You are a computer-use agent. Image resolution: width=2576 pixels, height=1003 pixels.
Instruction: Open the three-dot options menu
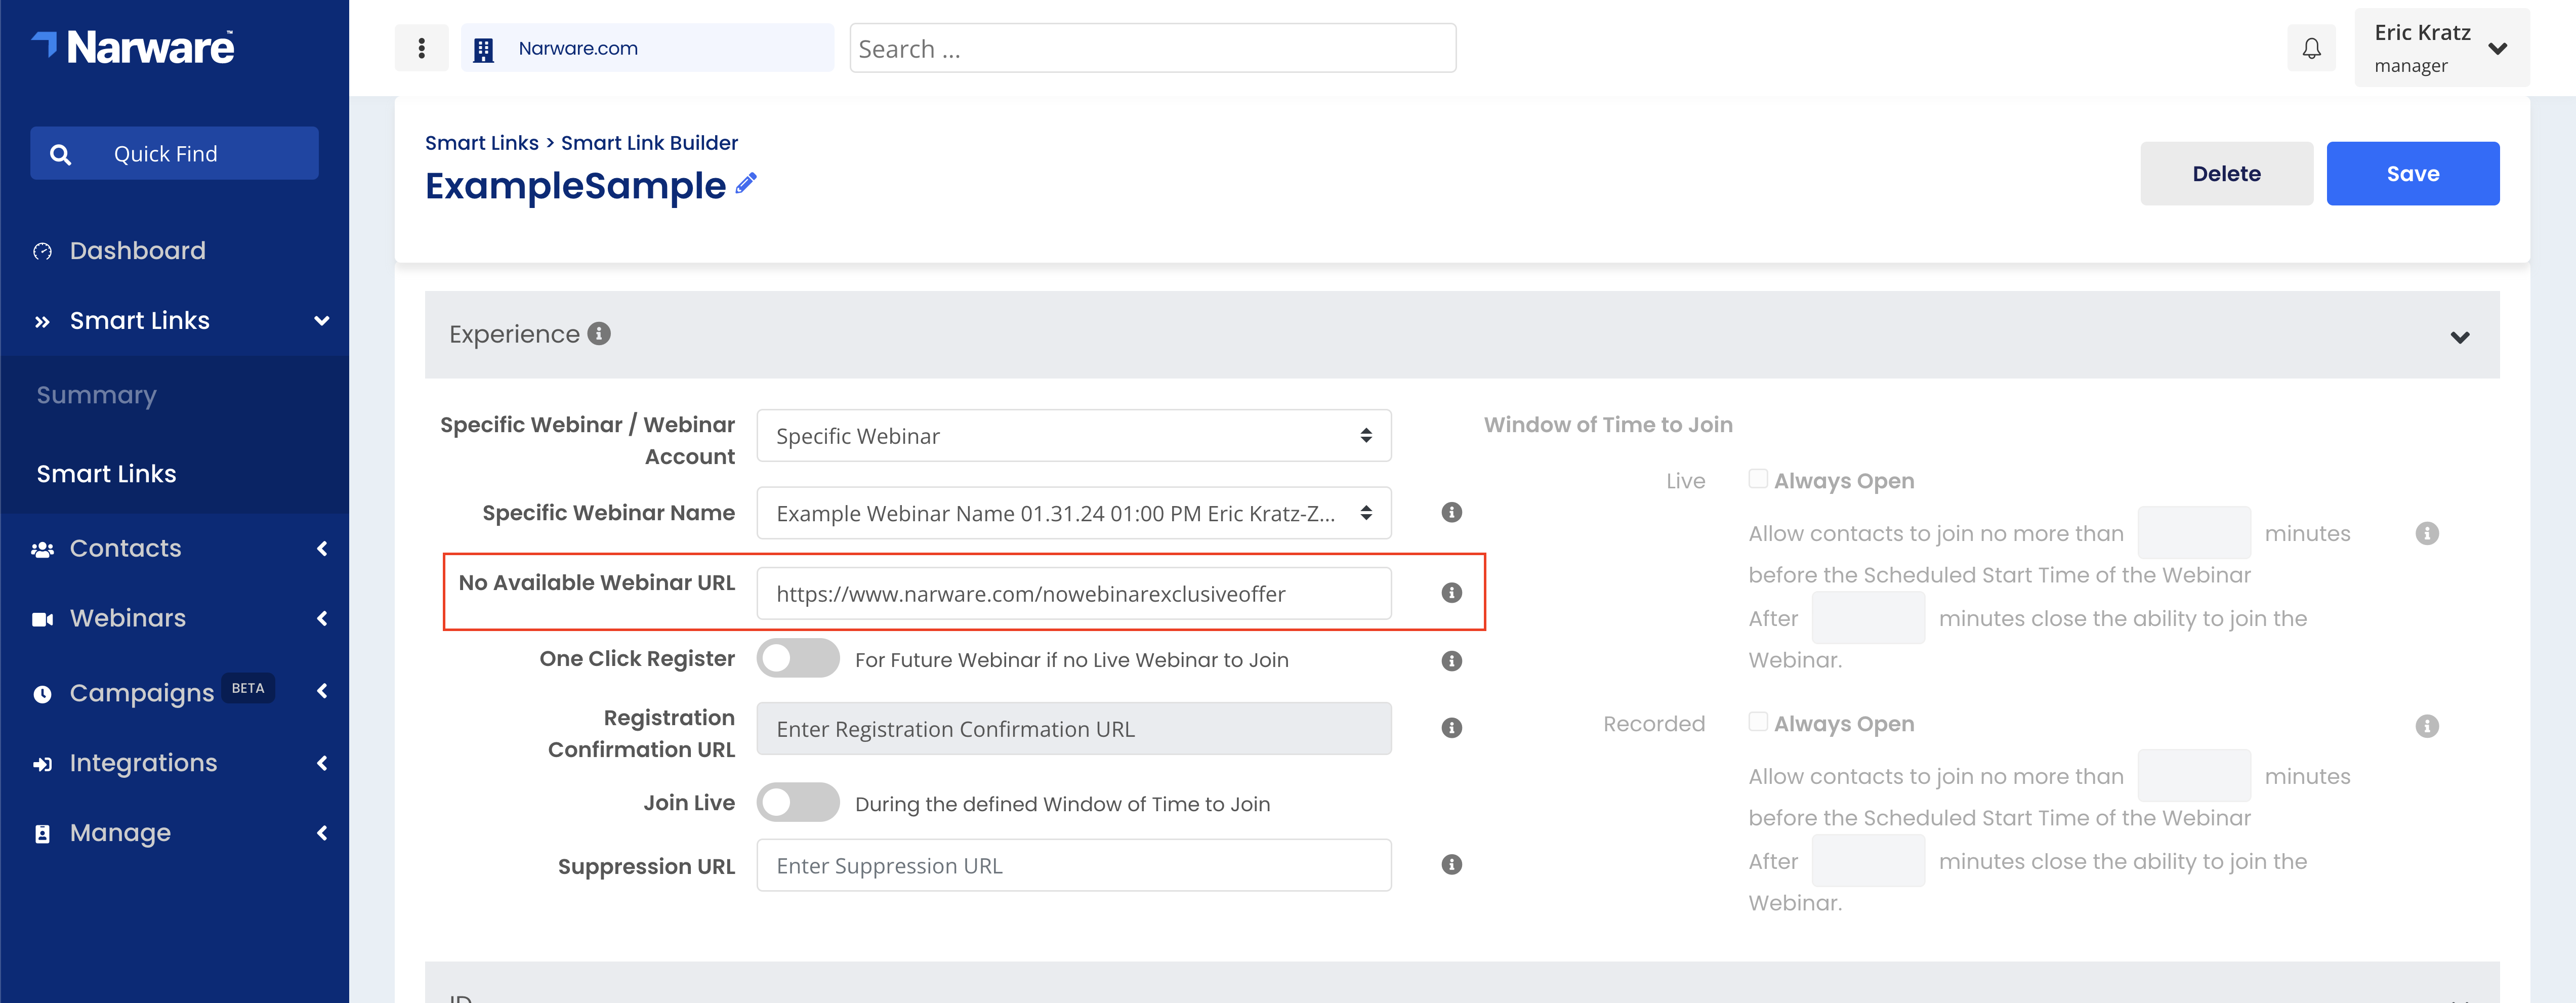[x=421, y=48]
